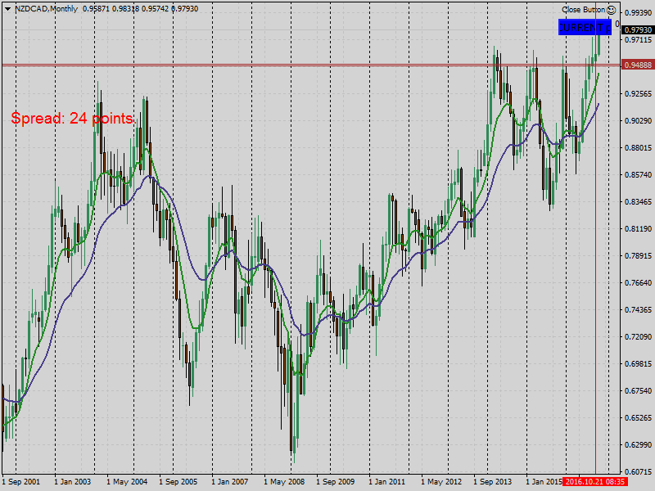Screen dimensions: 655x491
Task: Click the 0.99390 price scale value
Action: 638,13
